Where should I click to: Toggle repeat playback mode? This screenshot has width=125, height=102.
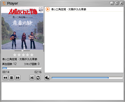(x=38, y=78)
